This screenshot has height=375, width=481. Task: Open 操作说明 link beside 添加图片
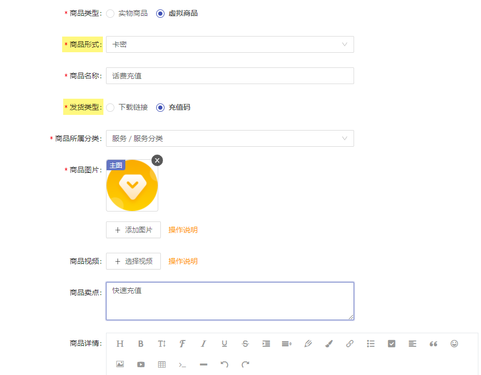[183, 230]
